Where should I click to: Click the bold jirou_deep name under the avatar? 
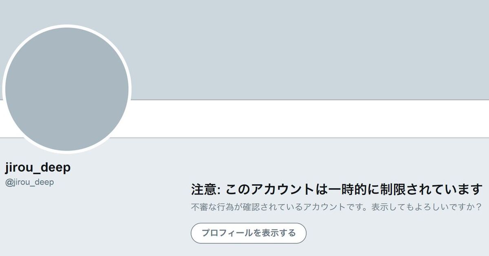[x=37, y=167]
